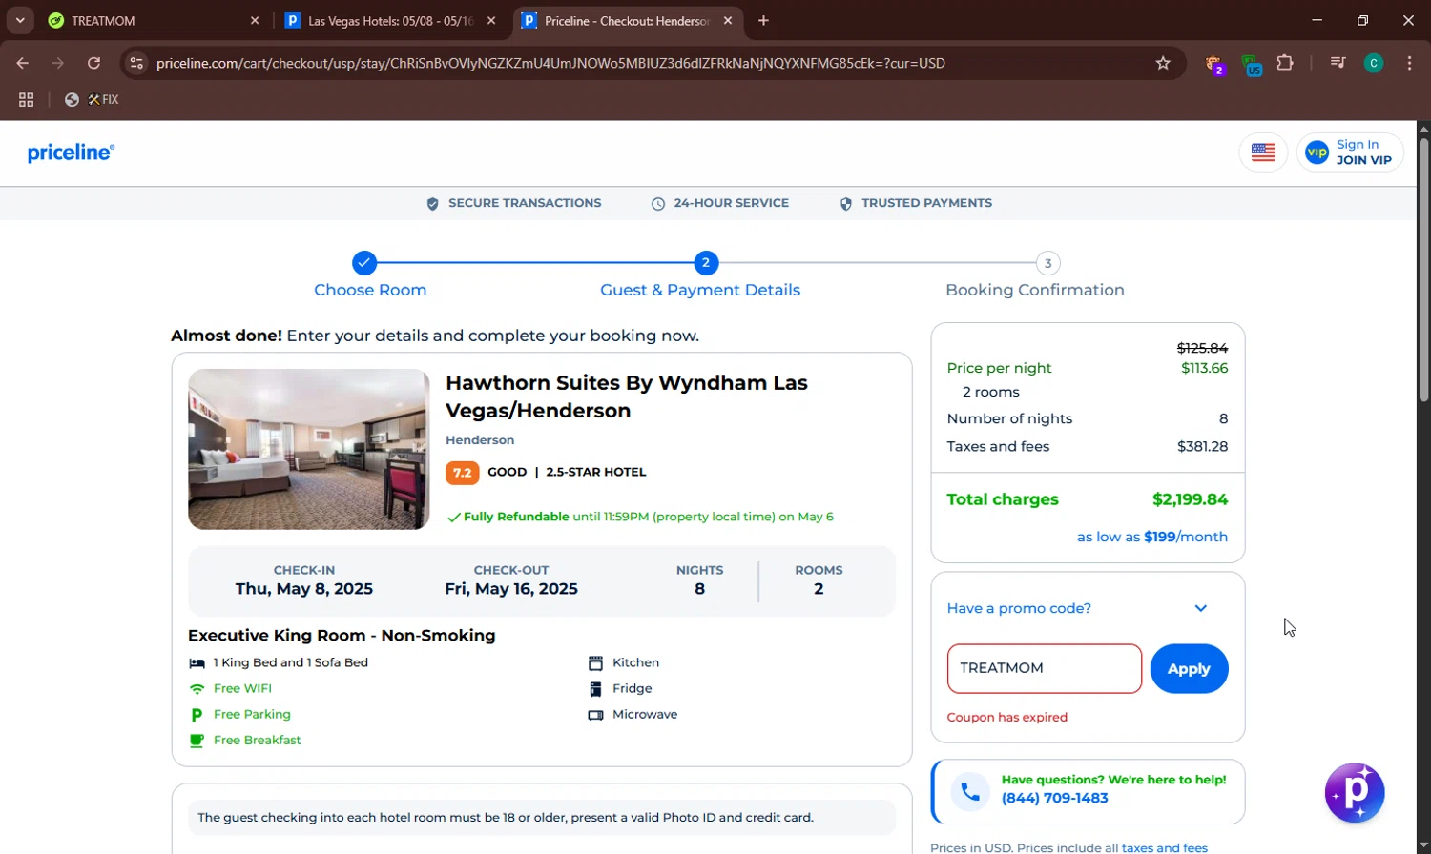Image resolution: width=1431 pixels, height=854 pixels.
Task: Click the Trusted Payments shield icon
Action: coord(845,204)
